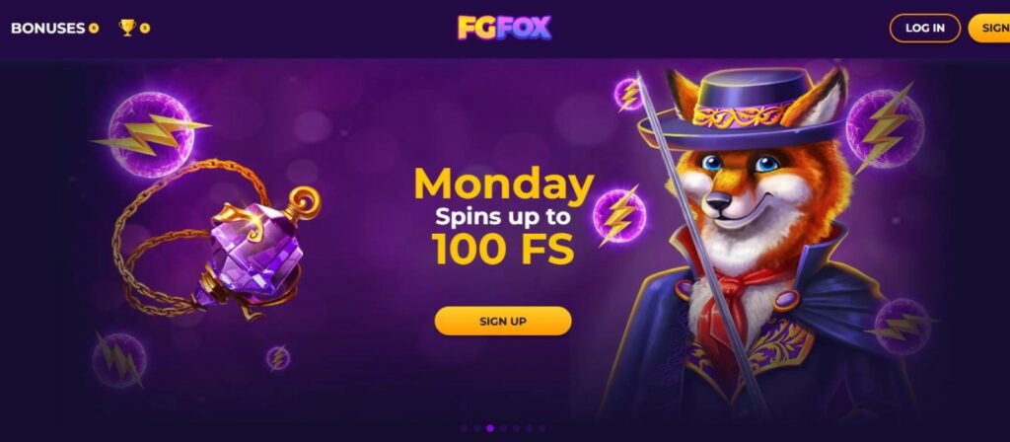Click the banner's yellow SIGN UP button
Viewport: 1010px width, 442px height.
point(503,321)
